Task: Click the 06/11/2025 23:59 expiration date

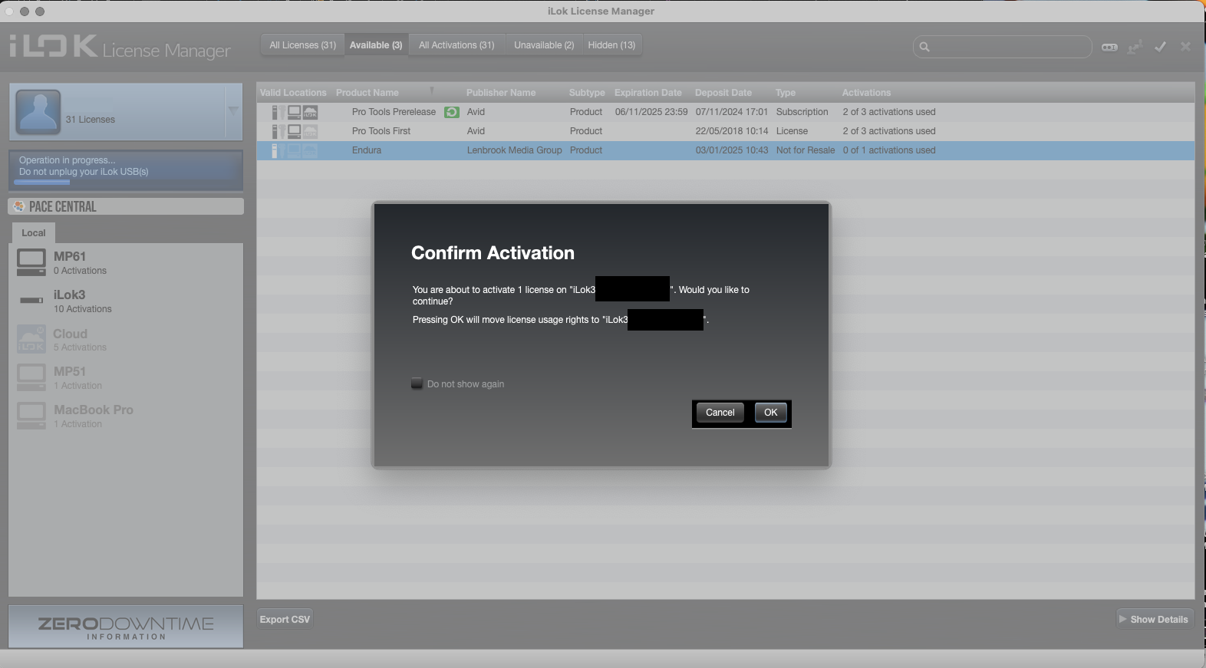Action: (x=651, y=112)
